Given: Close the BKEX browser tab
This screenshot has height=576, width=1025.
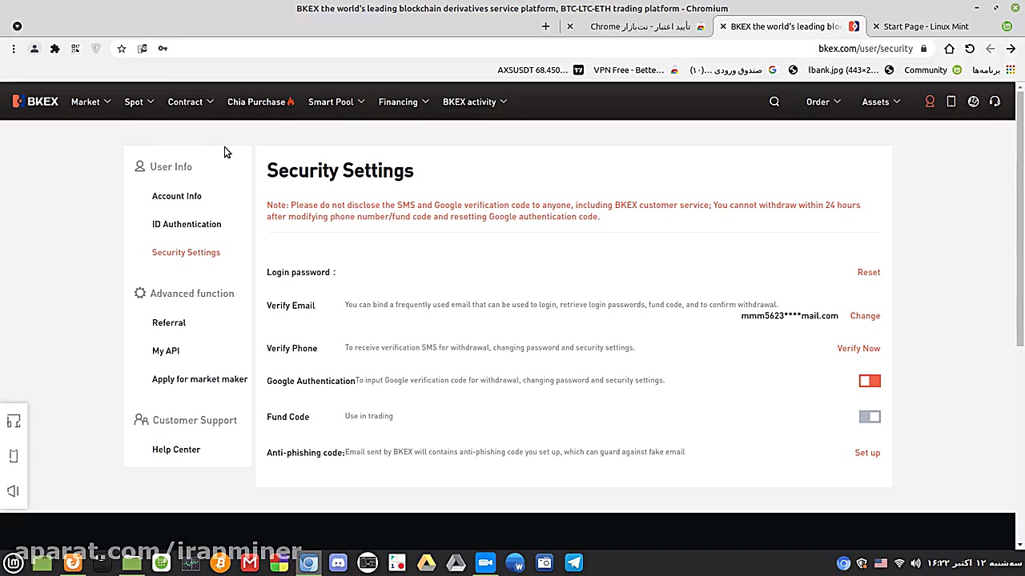Looking at the screenshot, I should 723,26.
